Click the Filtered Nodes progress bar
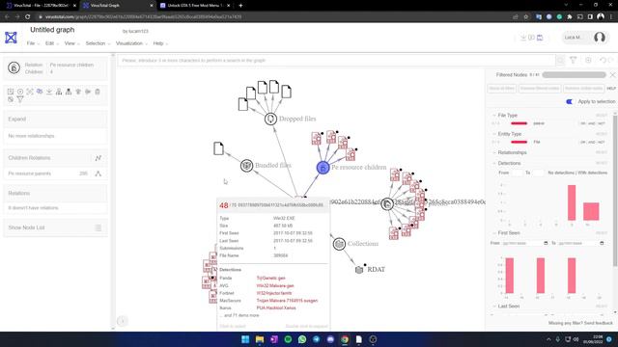This screenshot has height=347, width=618. point(574,75)
